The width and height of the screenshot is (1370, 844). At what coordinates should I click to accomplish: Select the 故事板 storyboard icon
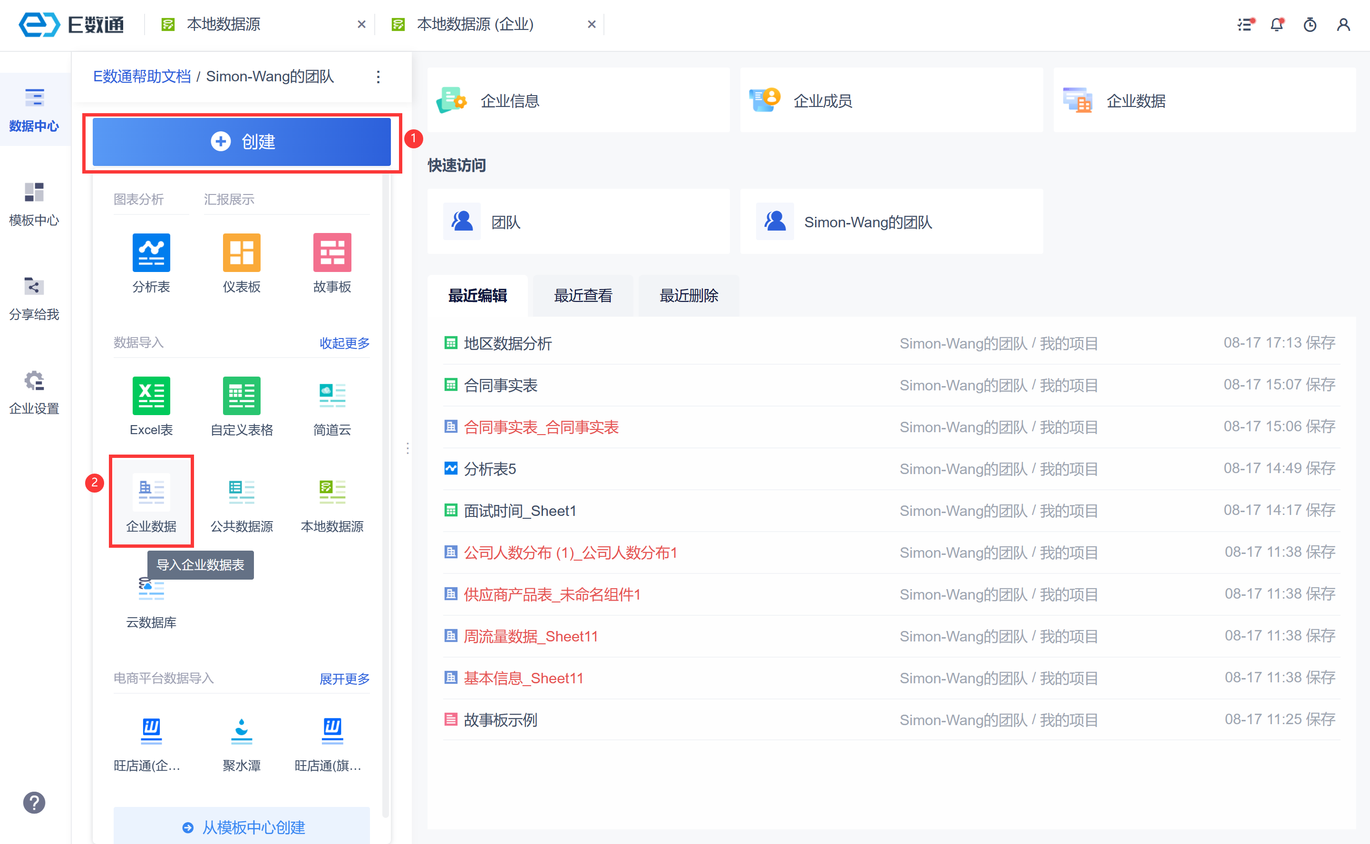331,253
